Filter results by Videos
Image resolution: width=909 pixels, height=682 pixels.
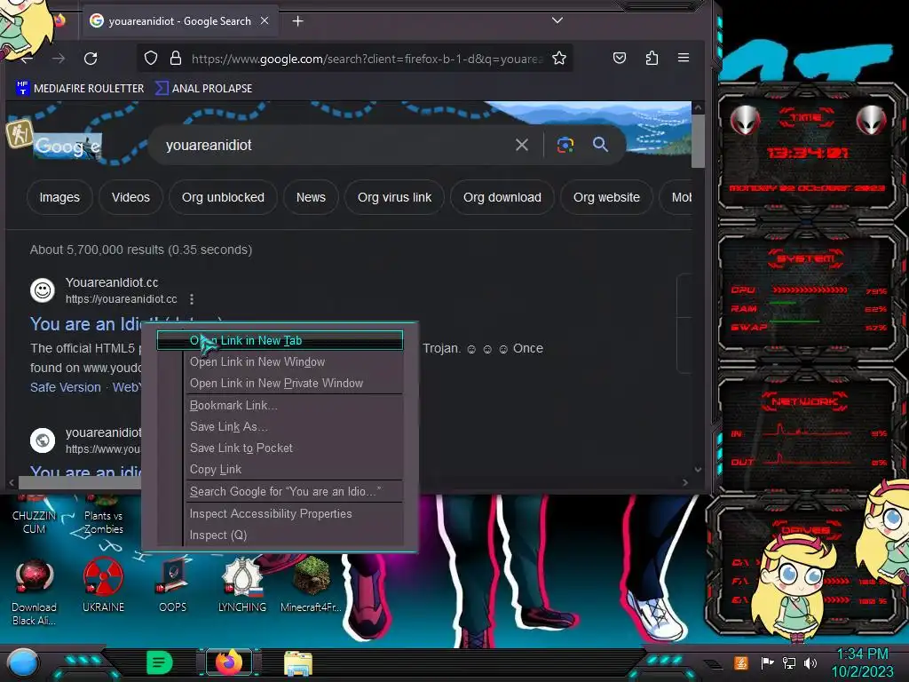tap(130, 197)
